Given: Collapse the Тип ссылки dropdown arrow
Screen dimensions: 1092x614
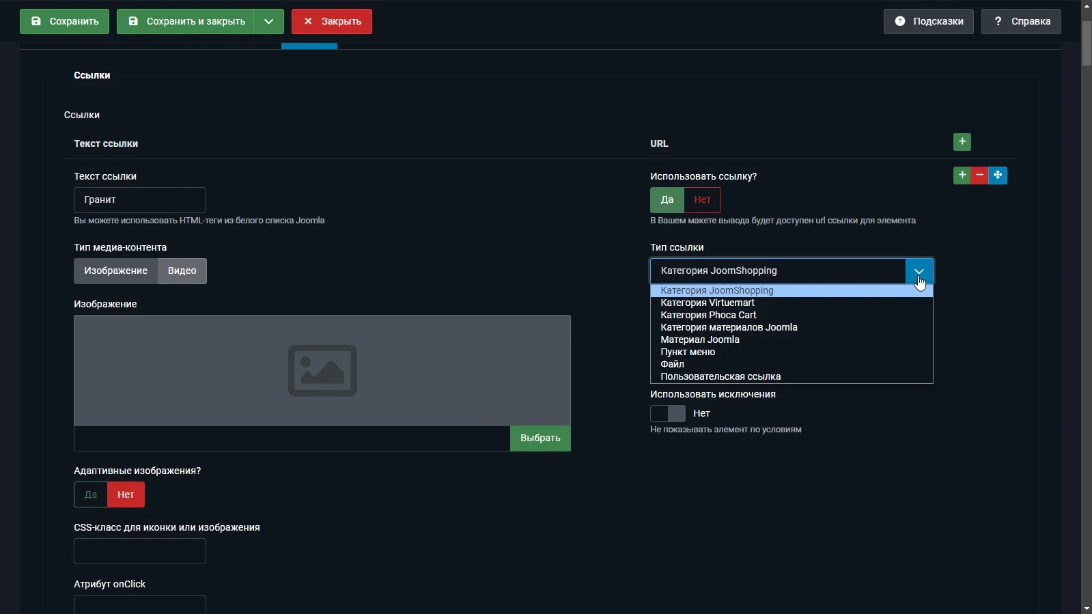Looking at the screenshot, I should (919, 271).
